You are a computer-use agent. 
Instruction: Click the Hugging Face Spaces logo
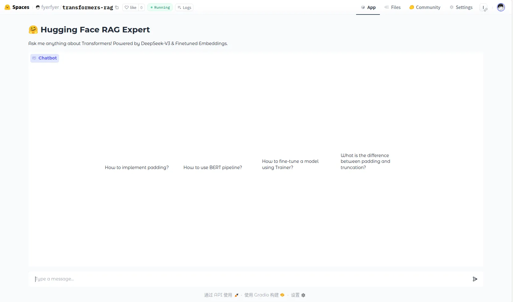pyautogui.click(x=7, y=7)
